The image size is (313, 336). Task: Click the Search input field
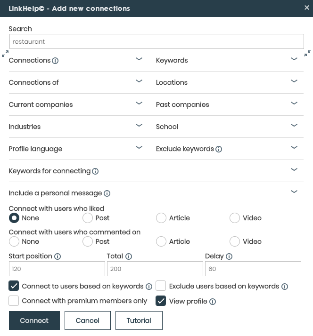point(156,41)
